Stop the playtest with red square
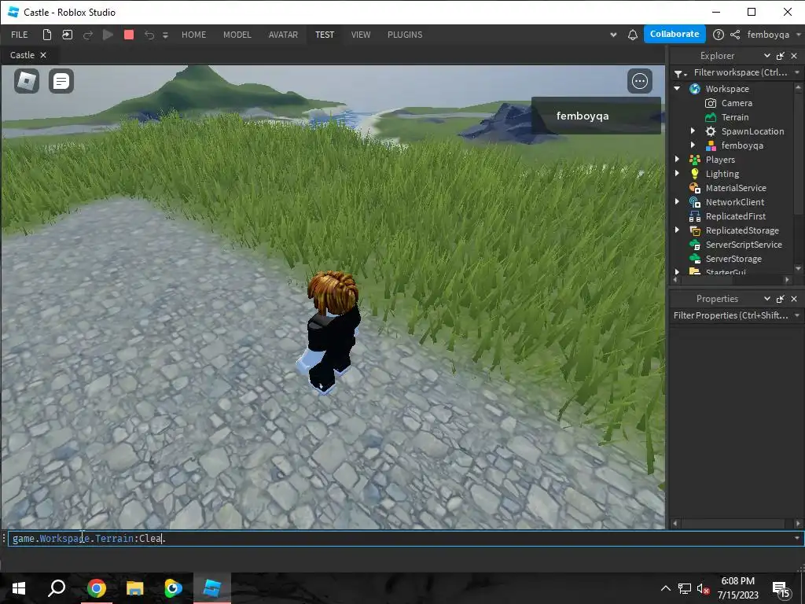Screen dimensions: 805x604 pyautogui.click(x=129, y=35)
